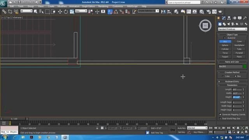This screenshot has height=140, width=249.
Task: Enable the AutoGrid checkbox
Action: [x=224, y=38]
